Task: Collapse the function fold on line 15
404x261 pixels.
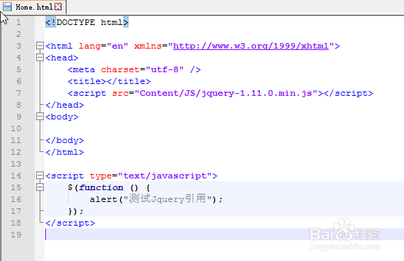Action: pyautogui.click(x=40, y=187)
